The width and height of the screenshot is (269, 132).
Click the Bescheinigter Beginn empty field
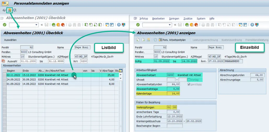(x=175, y=126)
